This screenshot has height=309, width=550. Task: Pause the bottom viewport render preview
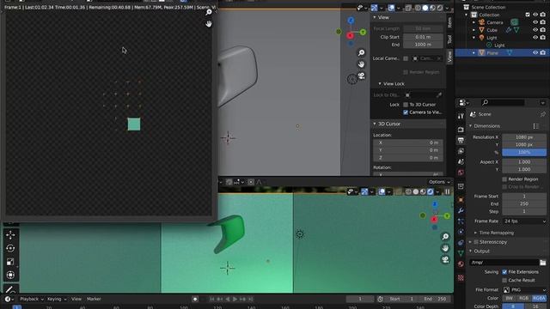coord(447,191)
